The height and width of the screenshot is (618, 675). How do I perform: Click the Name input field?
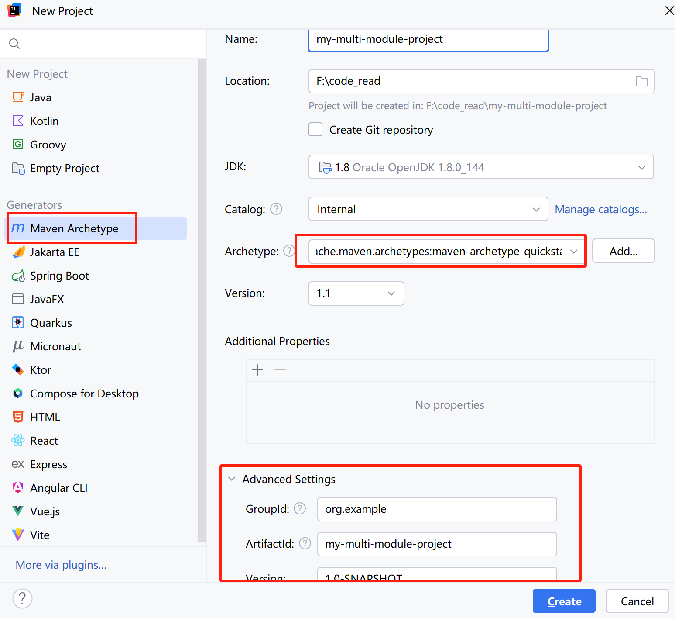428,40
